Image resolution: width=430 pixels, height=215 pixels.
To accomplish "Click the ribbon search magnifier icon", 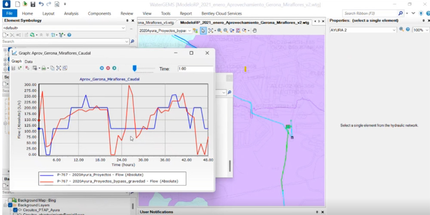I will coord(401,13).
